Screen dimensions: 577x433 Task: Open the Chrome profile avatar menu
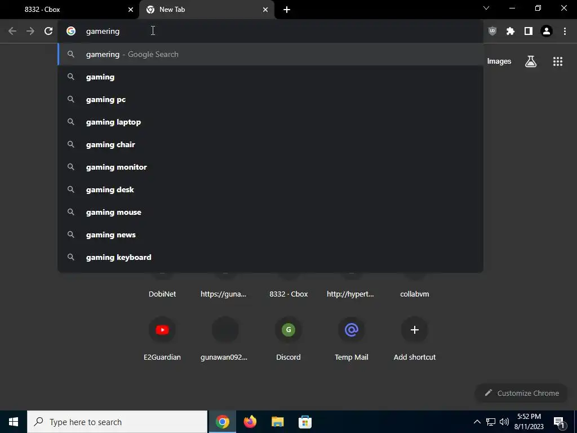[547, 32]
